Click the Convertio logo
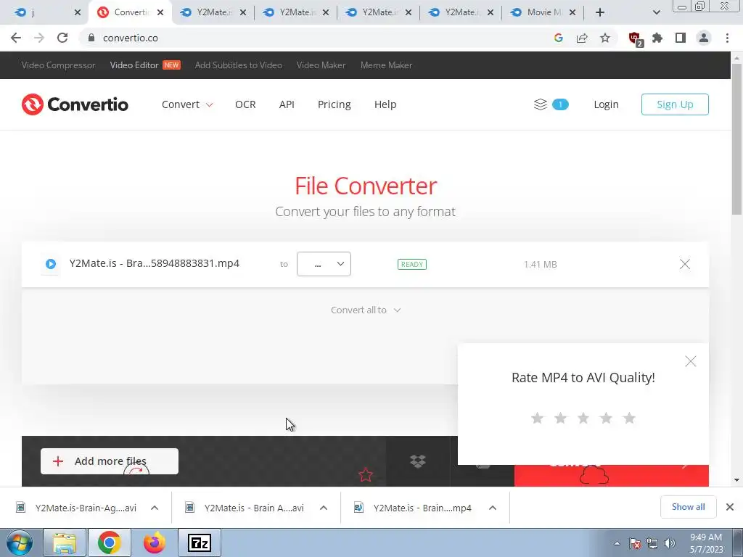The height and width of the screenshot is (557, 743). [75, 104]
